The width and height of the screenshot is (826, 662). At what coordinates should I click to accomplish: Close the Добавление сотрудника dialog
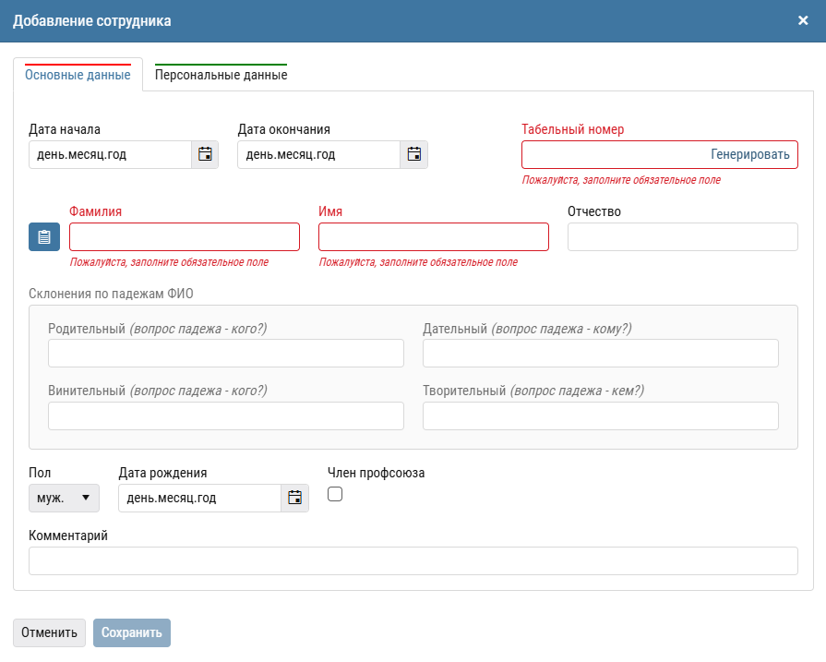point(803,20)
